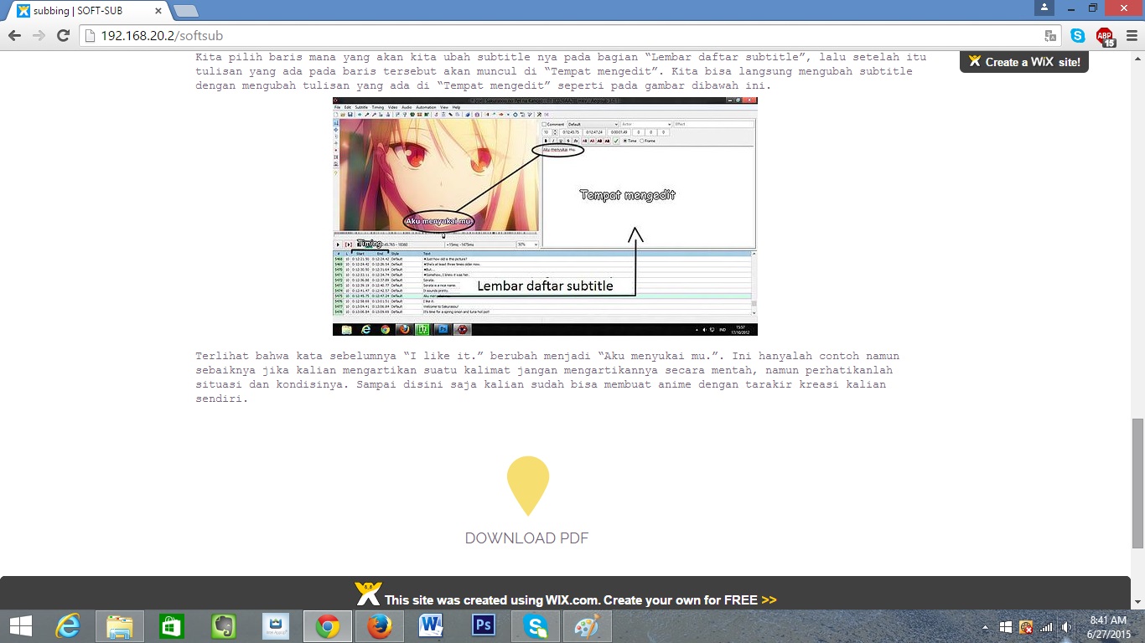
Task: Open File Explorer from the taskbar
Action: (120, 626)
